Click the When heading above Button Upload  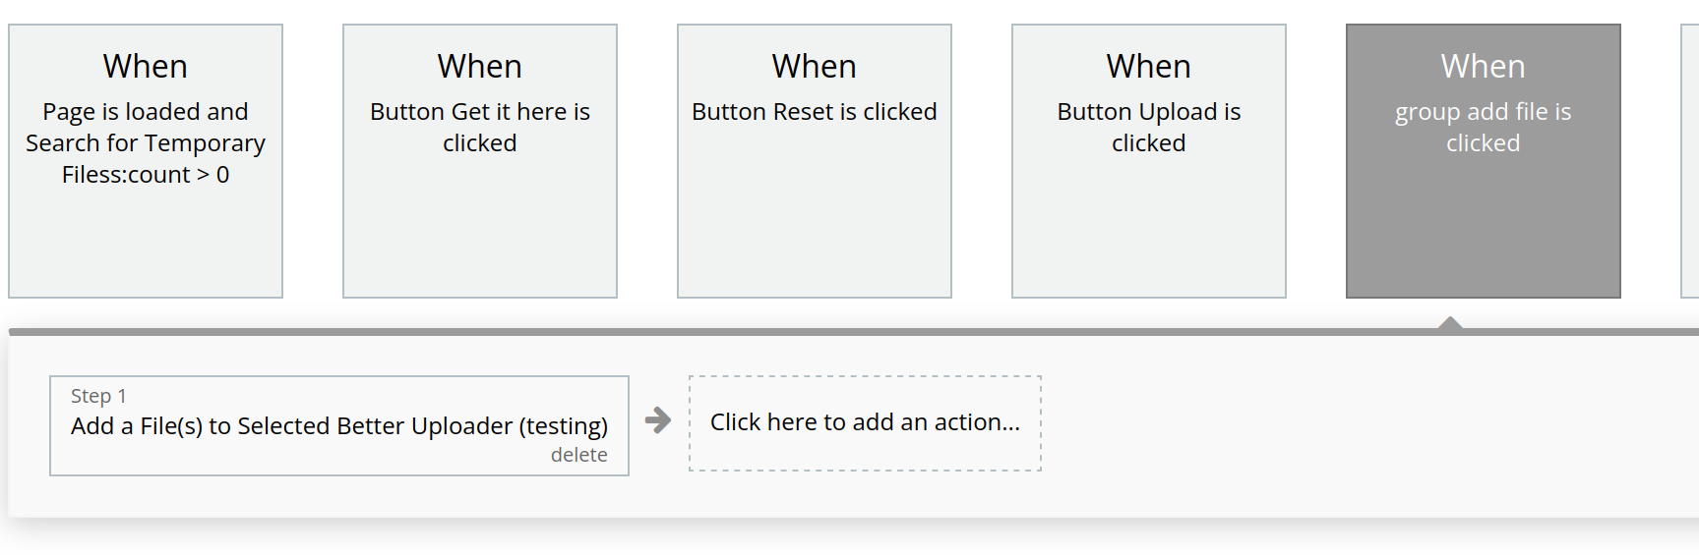1149,67
